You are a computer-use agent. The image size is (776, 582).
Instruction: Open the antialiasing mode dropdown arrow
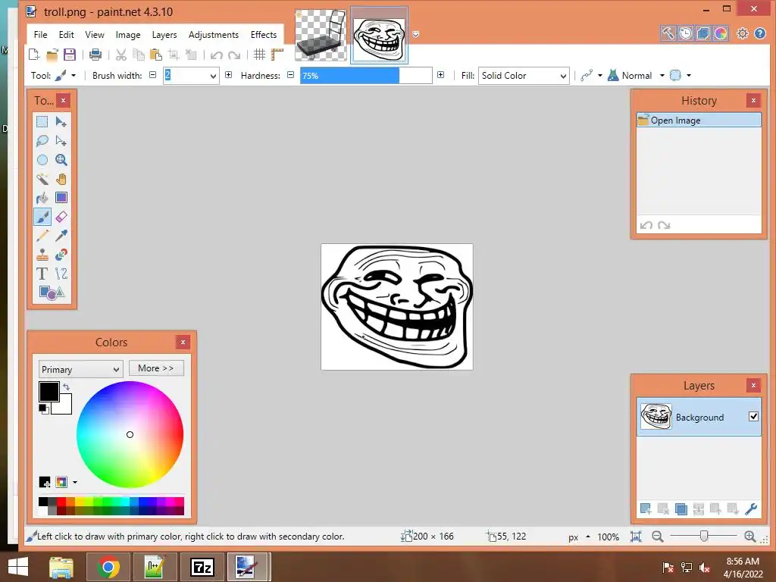[600, 76]
